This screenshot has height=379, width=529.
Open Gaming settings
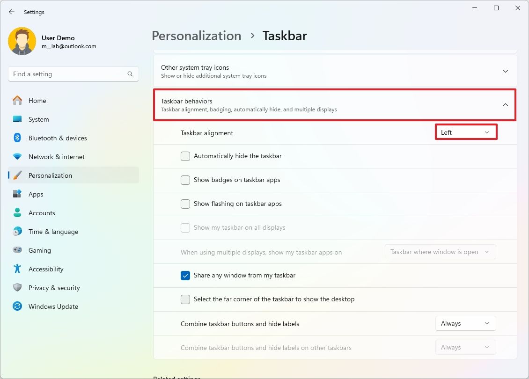tap(39, 250)
